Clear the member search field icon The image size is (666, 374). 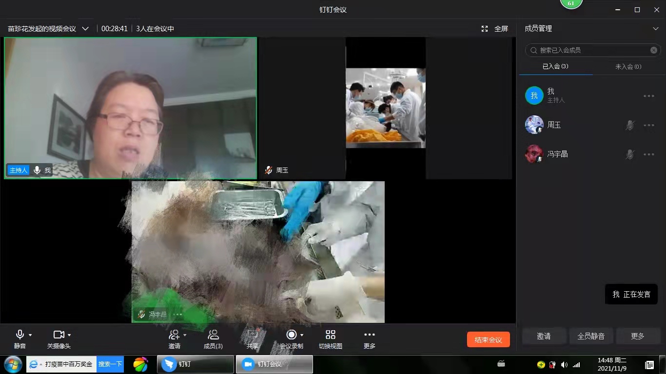coord(653,50)
